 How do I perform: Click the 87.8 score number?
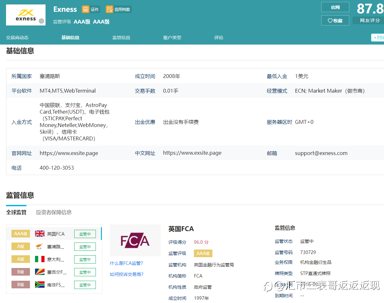[x=370, y=9]
